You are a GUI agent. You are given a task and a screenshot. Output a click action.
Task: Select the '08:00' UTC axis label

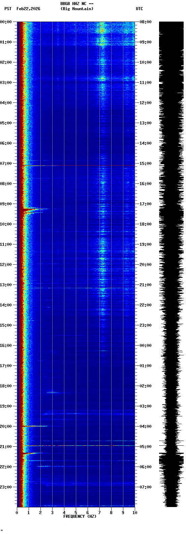point(145,22)
